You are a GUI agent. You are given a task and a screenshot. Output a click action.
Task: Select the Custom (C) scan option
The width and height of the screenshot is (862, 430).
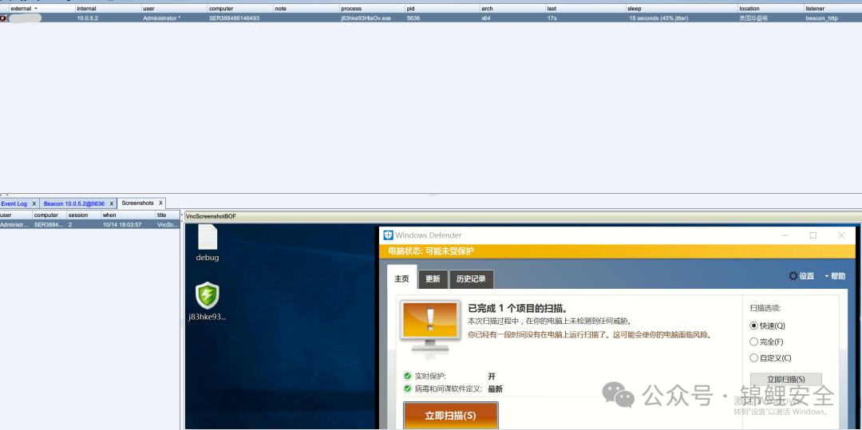point(753,358)
